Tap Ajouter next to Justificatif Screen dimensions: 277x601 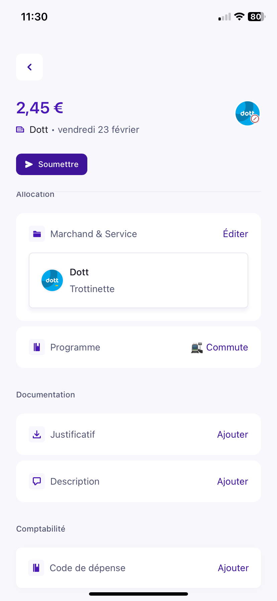[x=233, y=434]
